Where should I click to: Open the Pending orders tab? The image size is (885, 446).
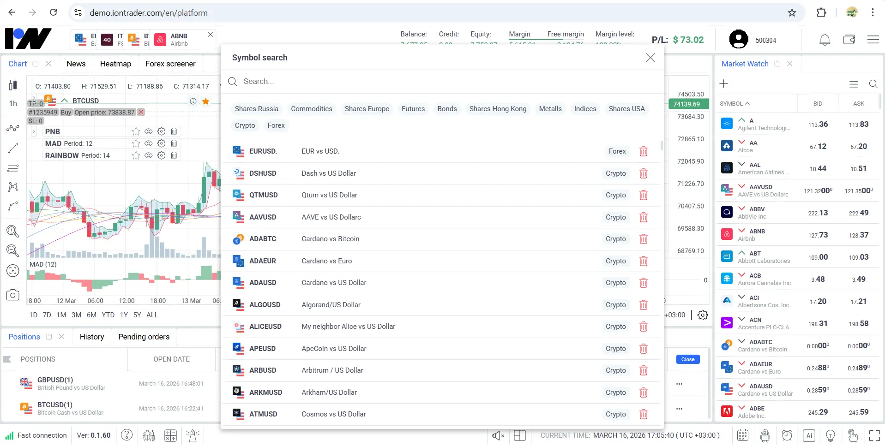pos(144,337)
